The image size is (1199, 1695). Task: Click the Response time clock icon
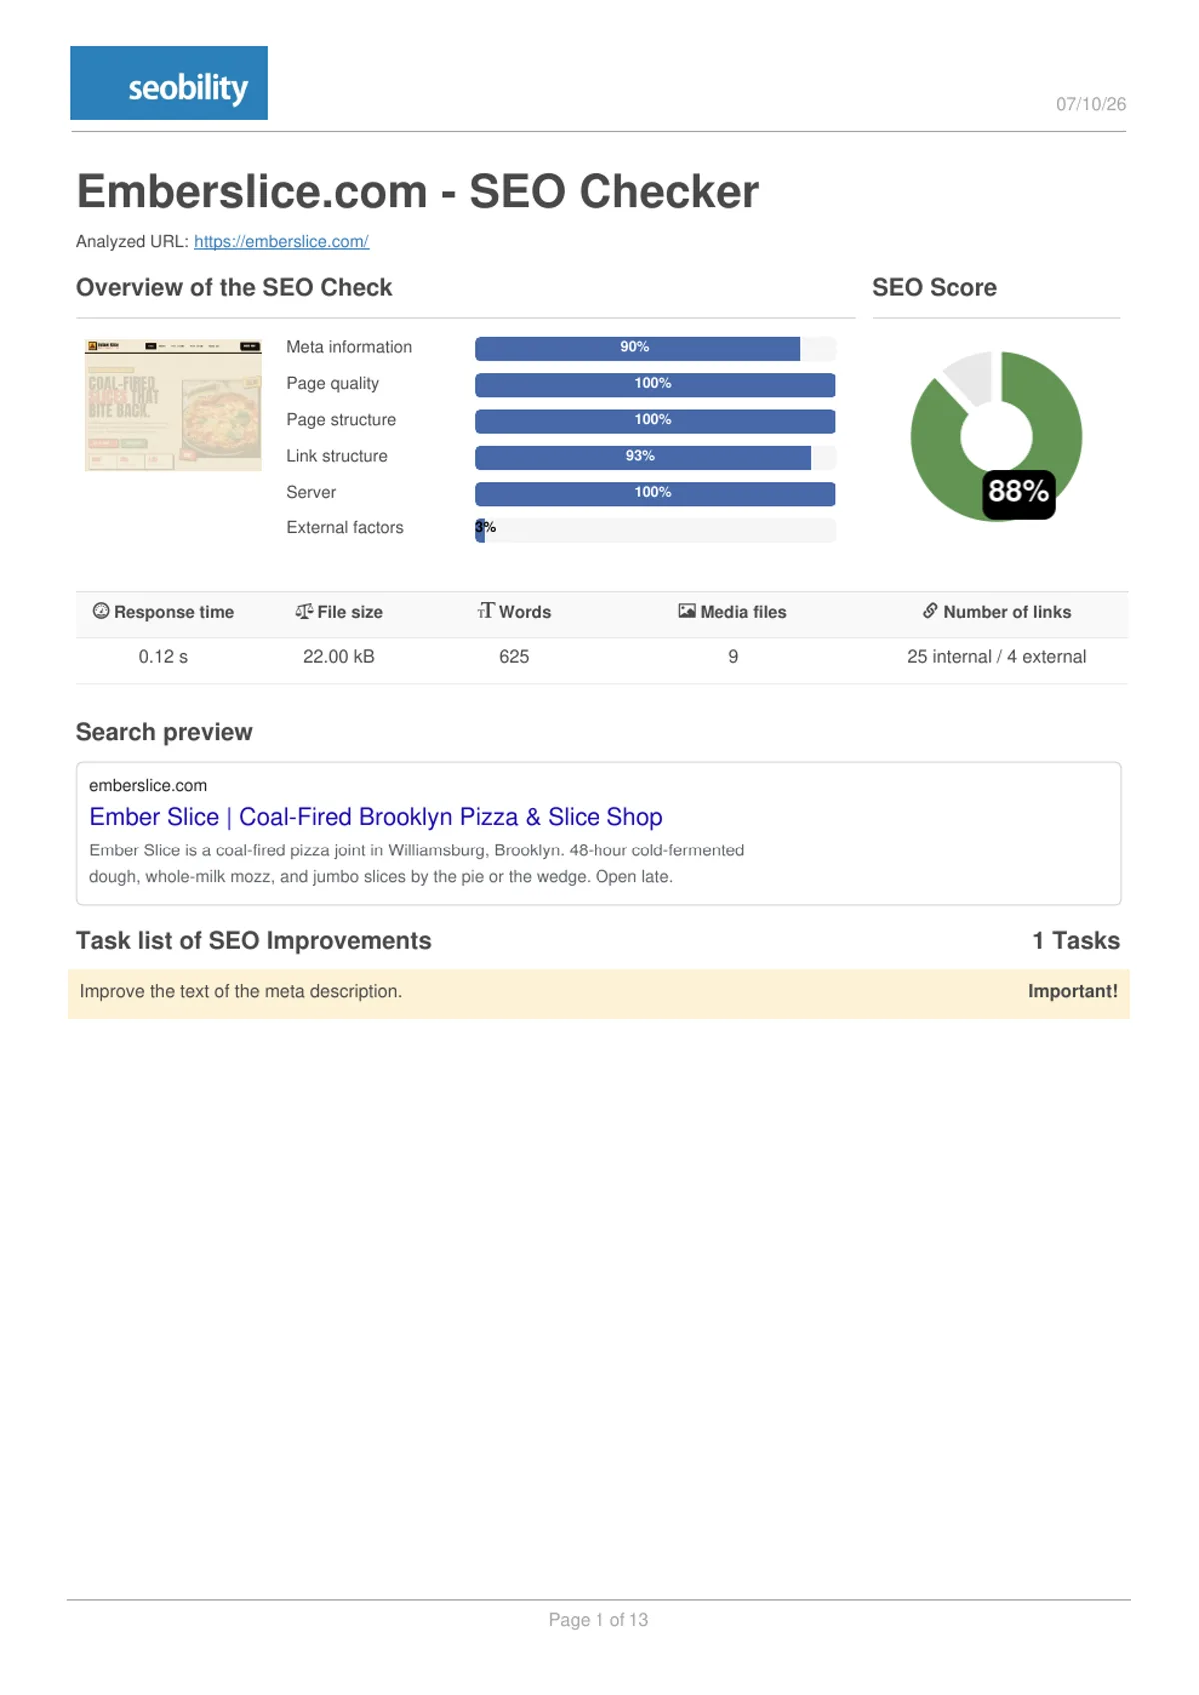tap(101, 611)
